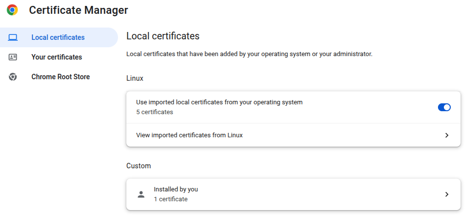Open View imported certificates from Linux

pyautogui.click(x=189, y=135)
